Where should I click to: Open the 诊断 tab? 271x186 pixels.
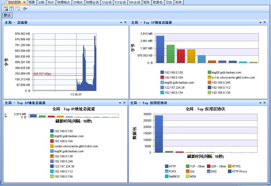coord(41,2)
